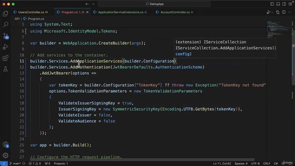Click Ln 11, Col 62 cursor position
This screenshot has height=166, width=295.
tap(222, 164)
